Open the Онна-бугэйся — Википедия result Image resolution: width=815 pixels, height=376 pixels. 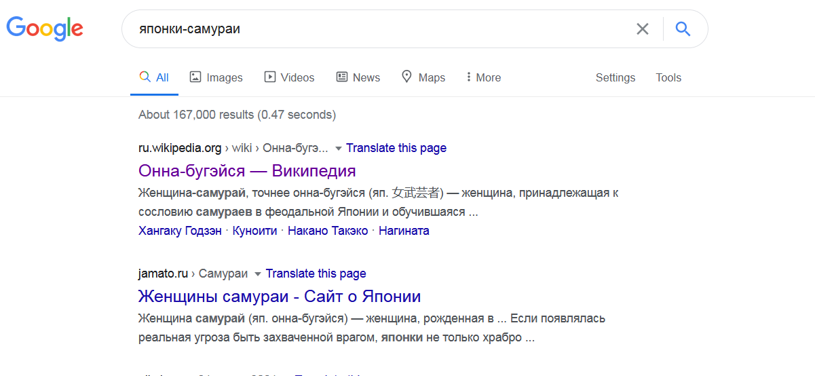coord(247,170)
